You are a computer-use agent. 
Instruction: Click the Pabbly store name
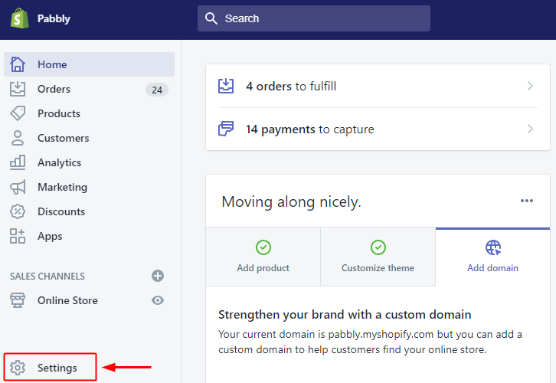pyautogui.click(x=54, y=18)
